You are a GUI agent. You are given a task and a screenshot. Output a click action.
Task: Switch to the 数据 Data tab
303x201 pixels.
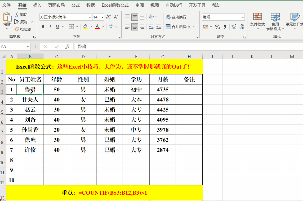[91, 5]
